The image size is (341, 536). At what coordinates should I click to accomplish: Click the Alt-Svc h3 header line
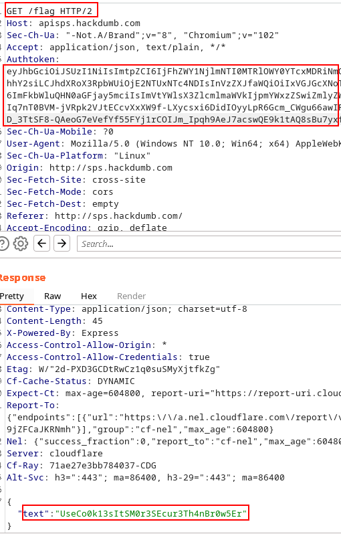tap(146, 478)
